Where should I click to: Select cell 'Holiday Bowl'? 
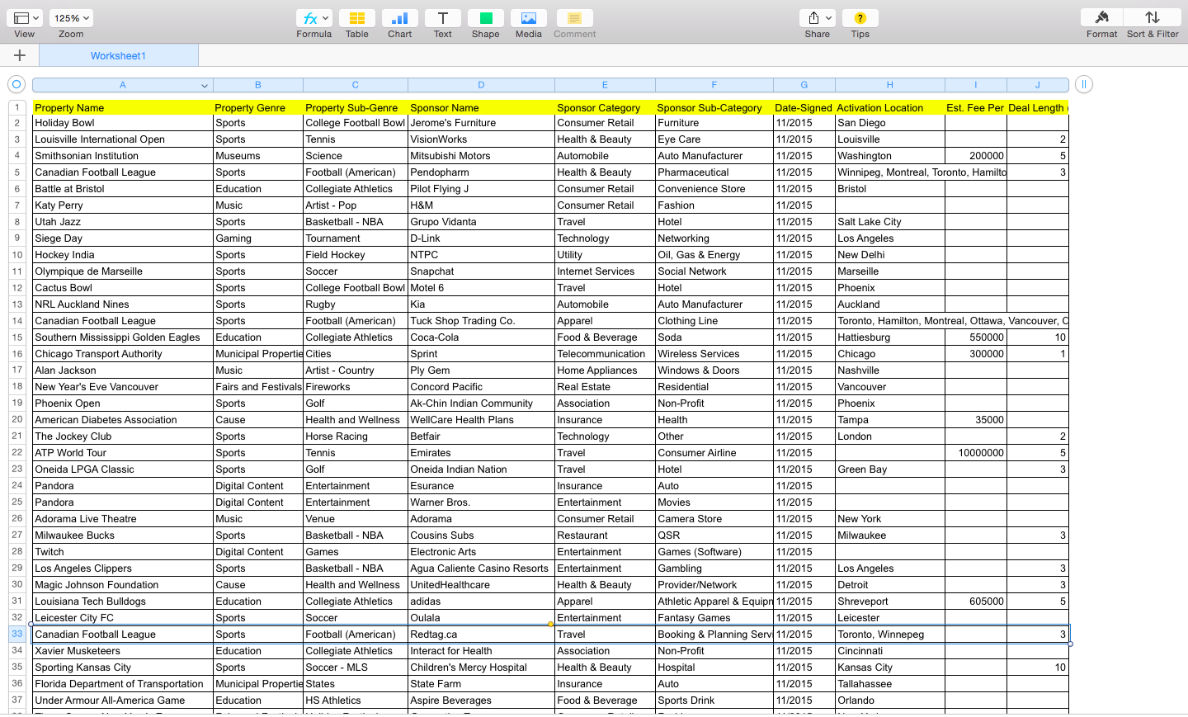point(123,123)
